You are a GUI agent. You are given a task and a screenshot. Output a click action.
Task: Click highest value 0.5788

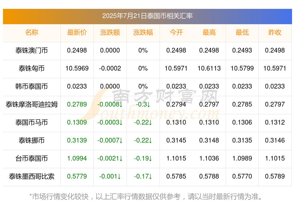(x=209, y=176)
